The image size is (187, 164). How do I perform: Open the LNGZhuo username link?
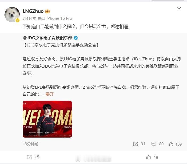pos(33,11)
